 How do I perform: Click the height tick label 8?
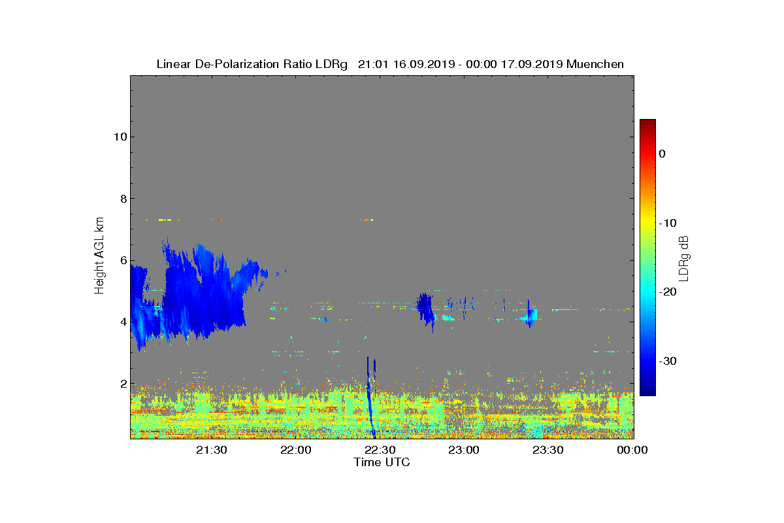pos(122,199)
